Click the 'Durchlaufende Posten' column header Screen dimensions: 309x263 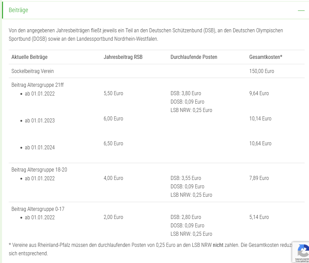(x=194, y=57)
